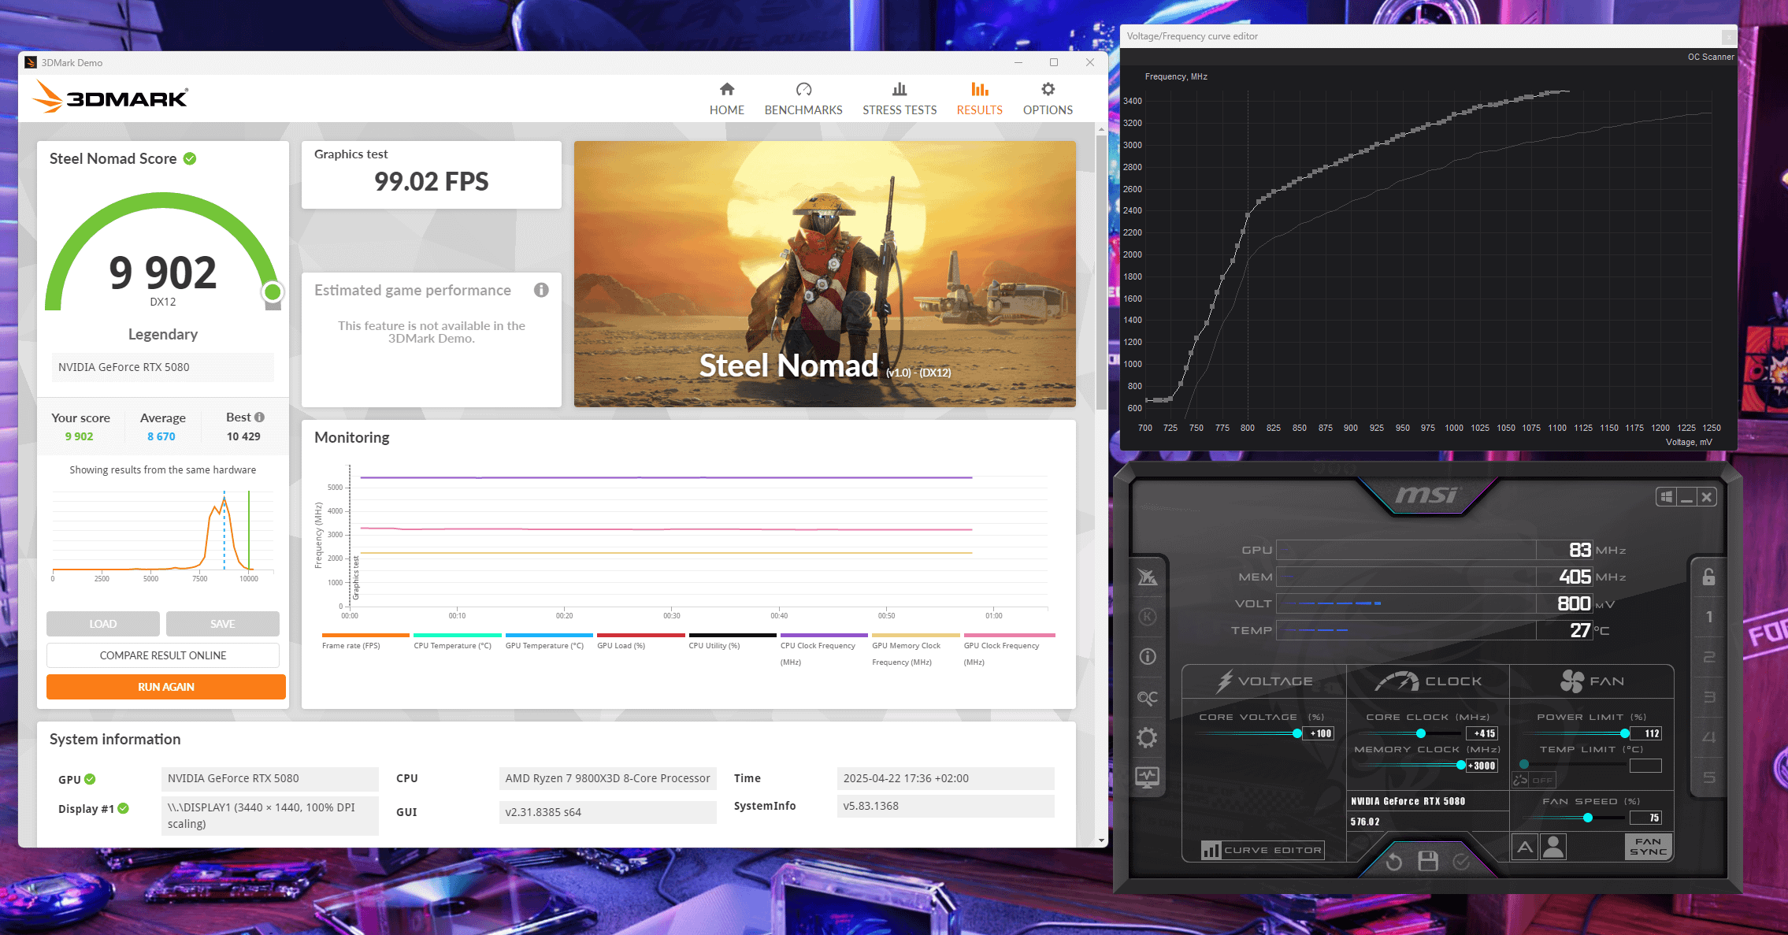Select Afterburner profile slot 3
This screenshot has width=1788, height=935.
(x=1708, y=697)
